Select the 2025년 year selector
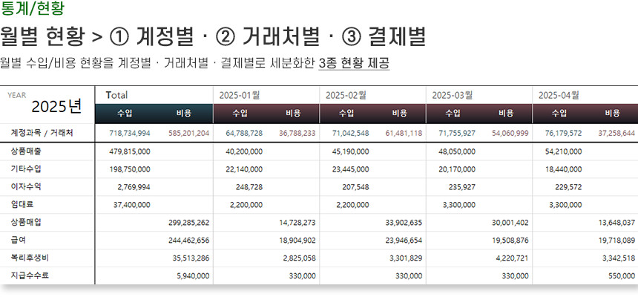This screenshot has width=638, height=297. [56, 106]
